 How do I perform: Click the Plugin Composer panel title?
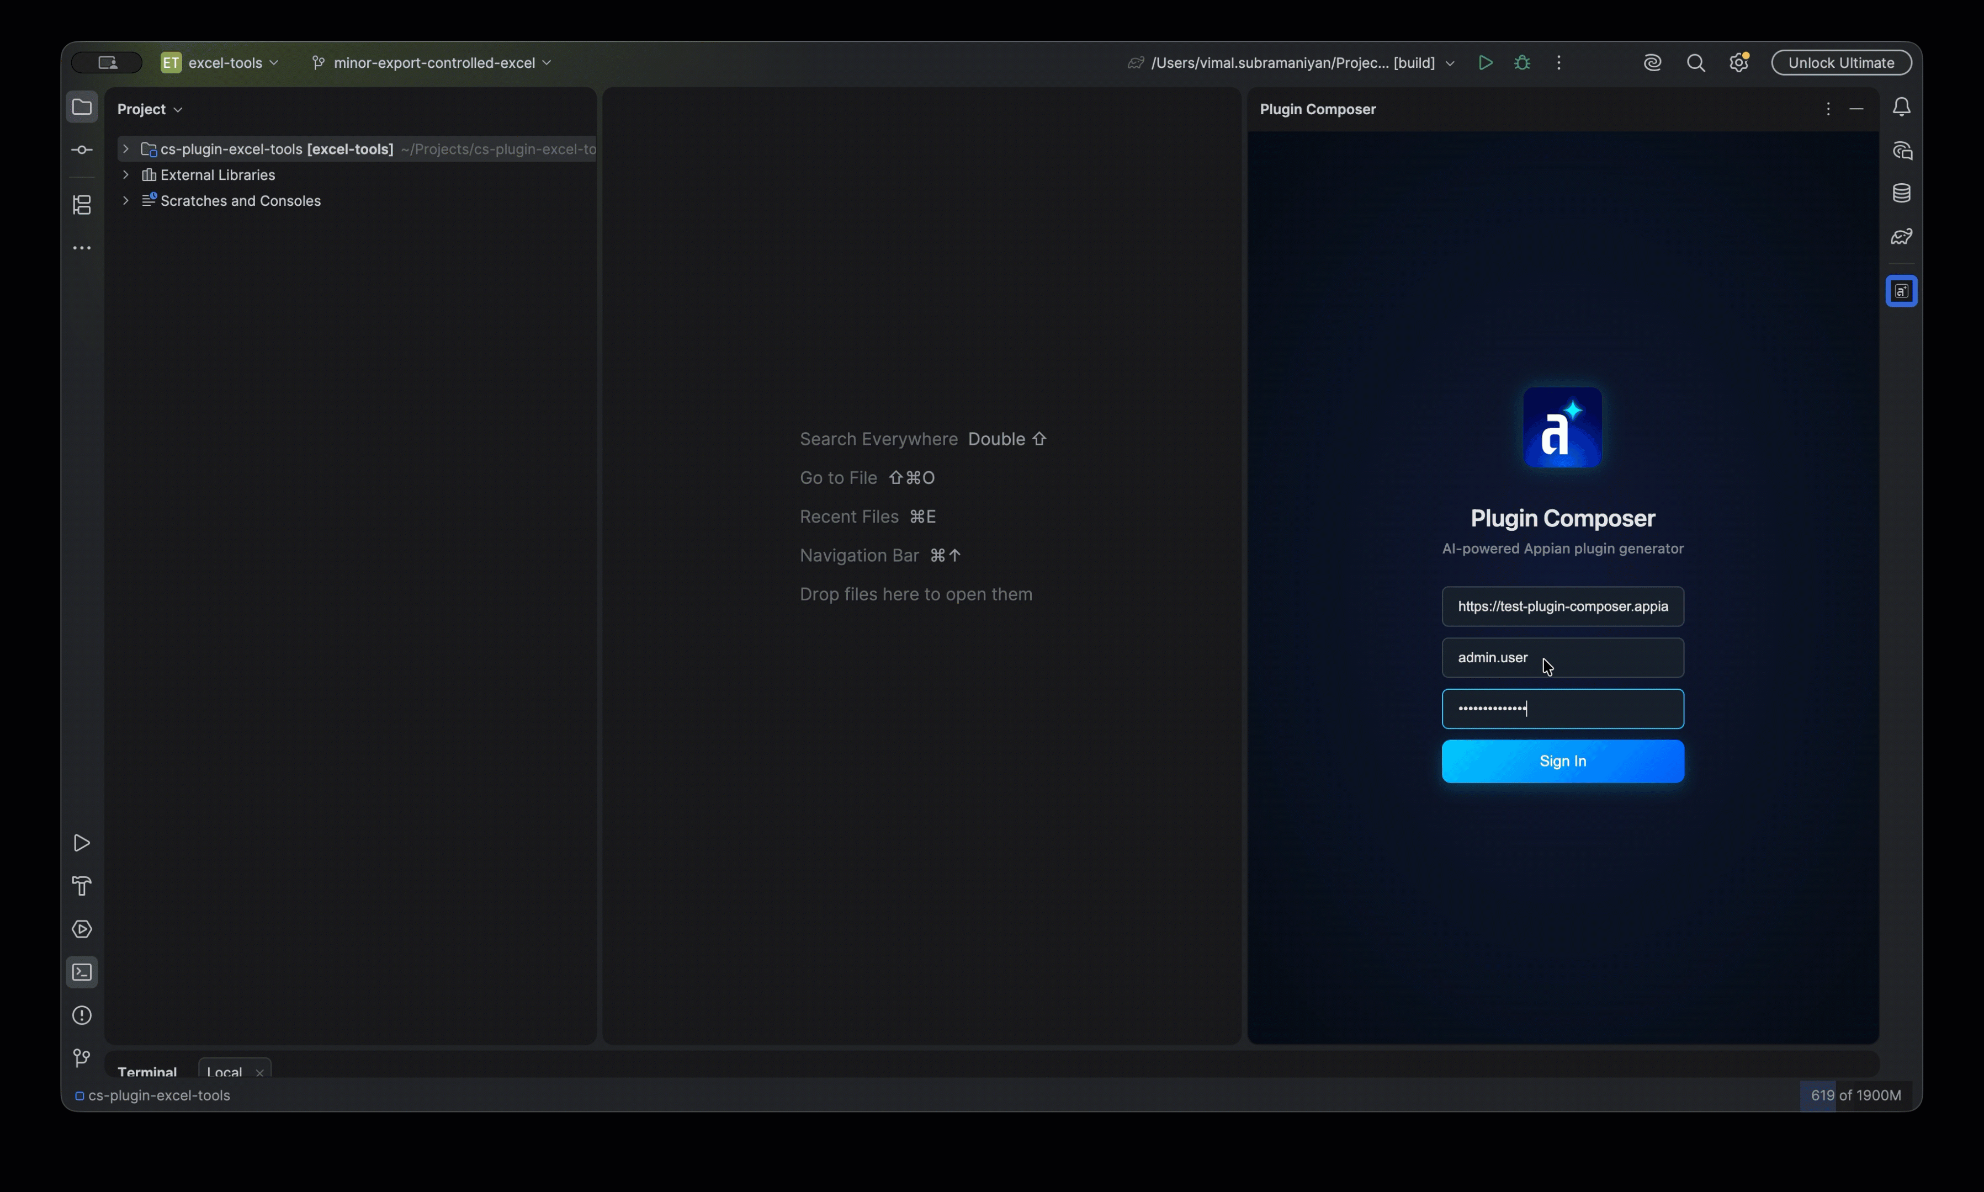[x=1317, y=109]
